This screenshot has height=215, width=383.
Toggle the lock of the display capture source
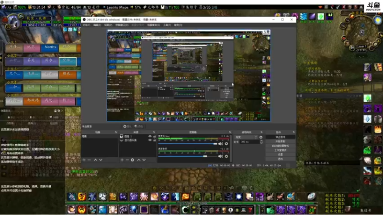(154, 140)
